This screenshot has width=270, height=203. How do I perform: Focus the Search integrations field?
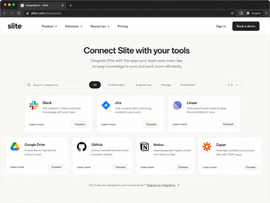point(53,85)
